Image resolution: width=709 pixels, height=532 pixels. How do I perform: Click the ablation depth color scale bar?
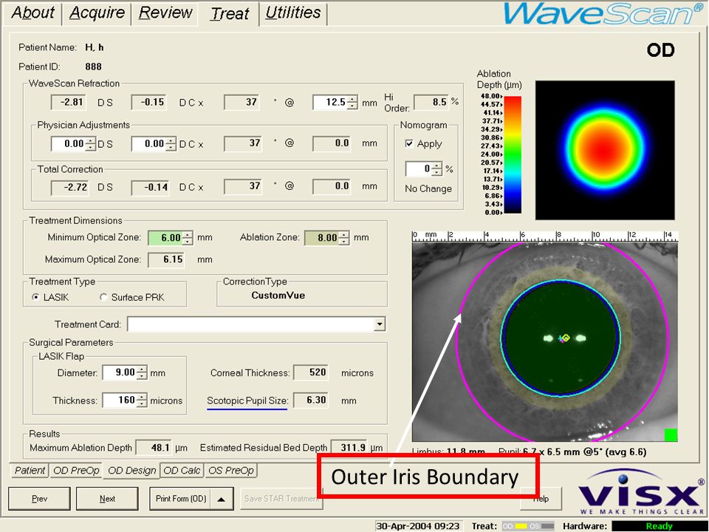513,154
